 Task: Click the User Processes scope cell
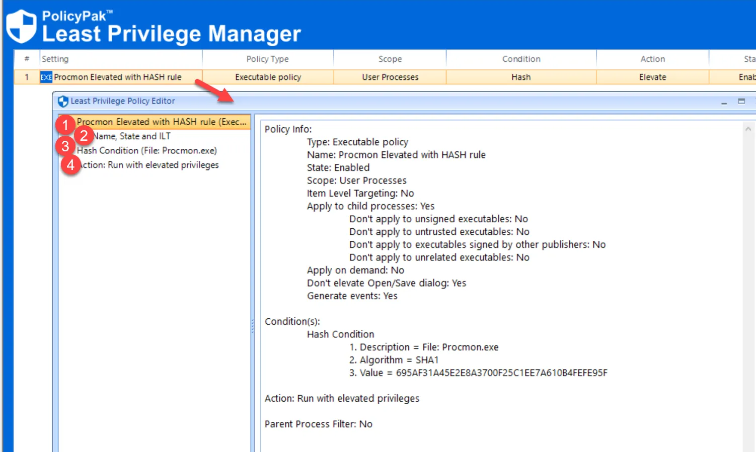[390, 77]
